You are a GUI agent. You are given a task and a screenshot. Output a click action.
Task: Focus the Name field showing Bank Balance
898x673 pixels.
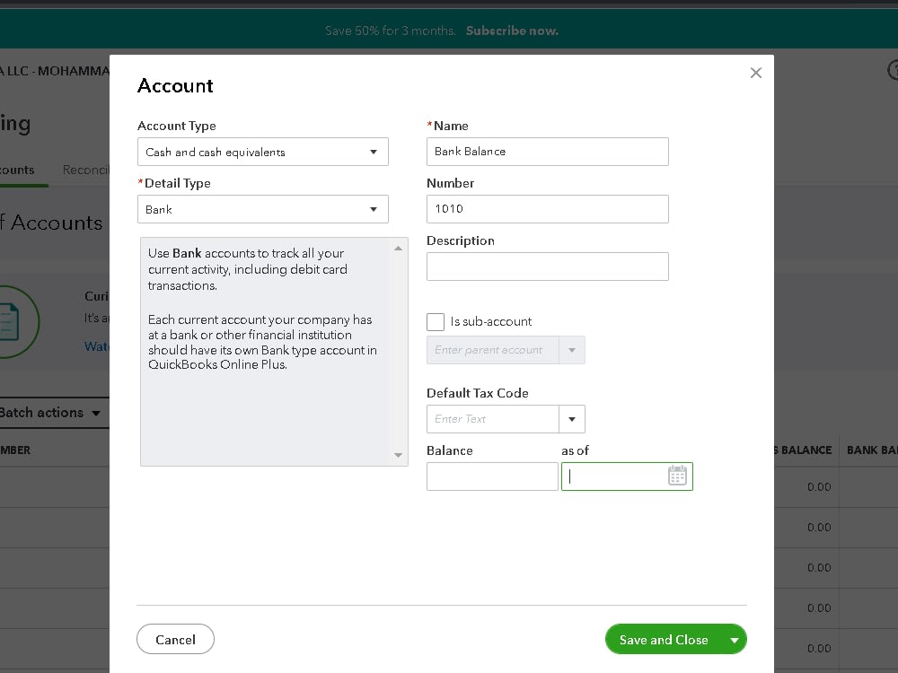pyautogui.click(x=548, y=152)
